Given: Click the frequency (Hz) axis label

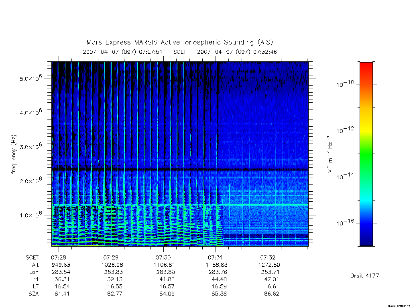Looking at the screenshot, I should pyautogui.click(x=14, y=154).
